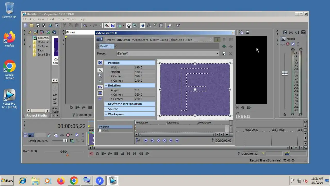This screenshot has width=330, height=186.
Task: Expand the Keyframe interpolation group
Action: tap(106, 104)
